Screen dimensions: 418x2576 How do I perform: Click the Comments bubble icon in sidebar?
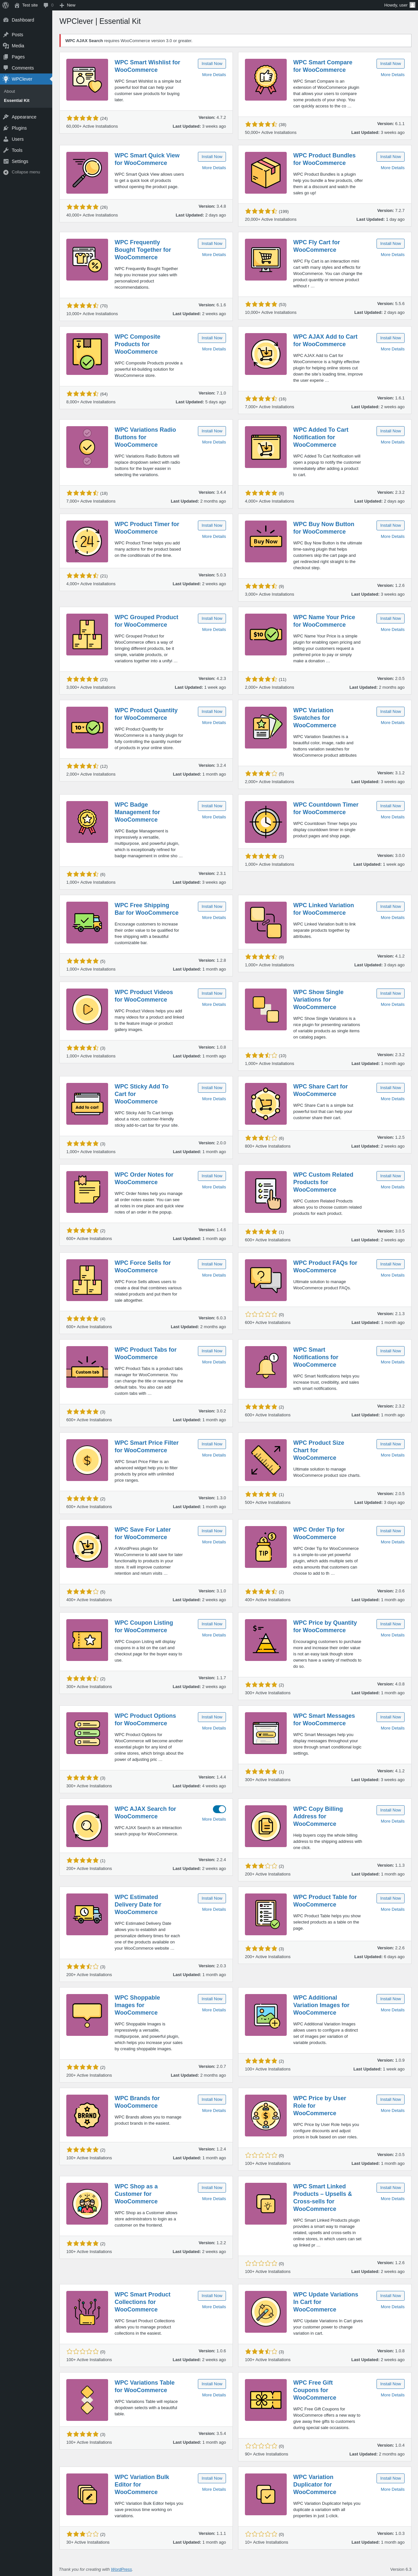[6, 68]
